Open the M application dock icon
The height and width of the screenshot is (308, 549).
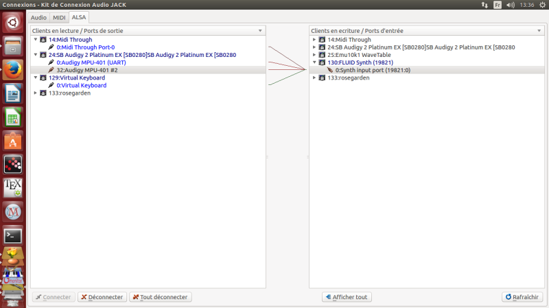click(x=13, y=212)
